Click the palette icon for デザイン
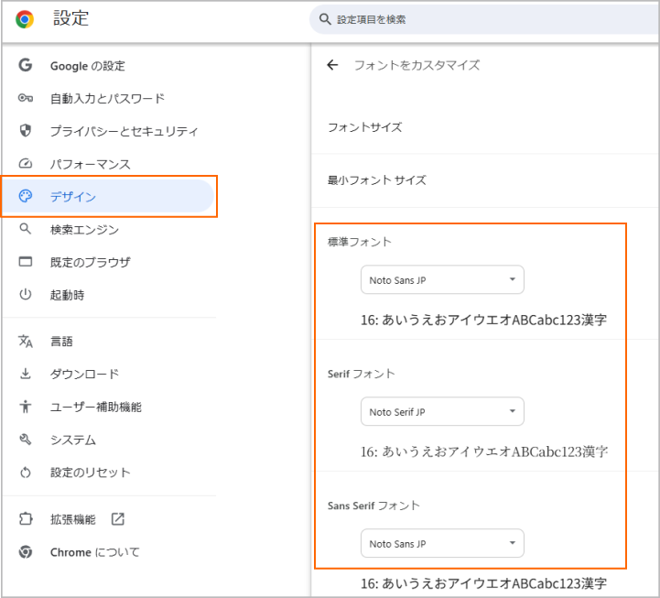Screen dimensions: 660x598 pos(26,196)
